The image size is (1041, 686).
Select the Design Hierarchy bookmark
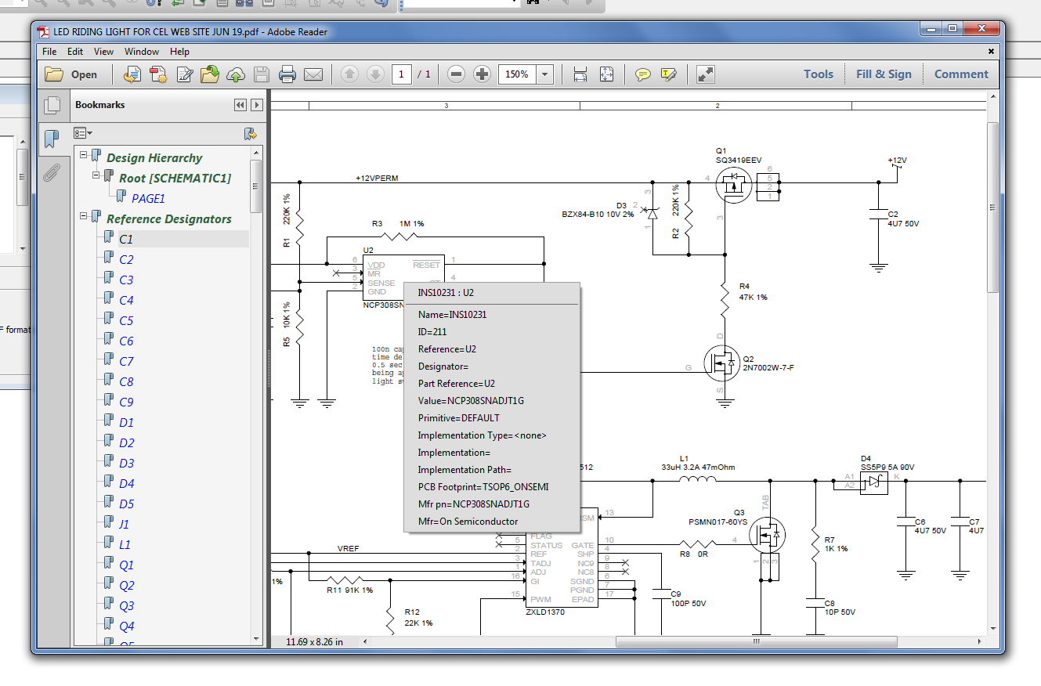point(154,158)
